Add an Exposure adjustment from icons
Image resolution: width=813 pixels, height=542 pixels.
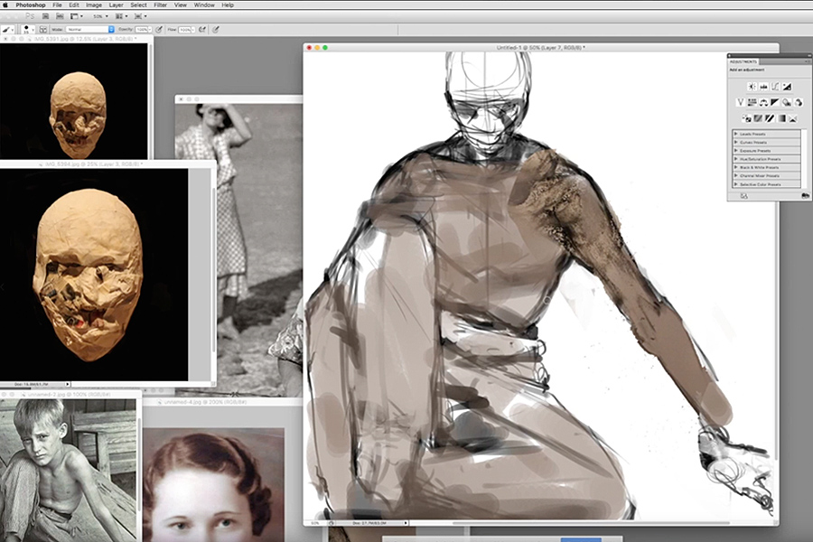[x=787, y=87]
